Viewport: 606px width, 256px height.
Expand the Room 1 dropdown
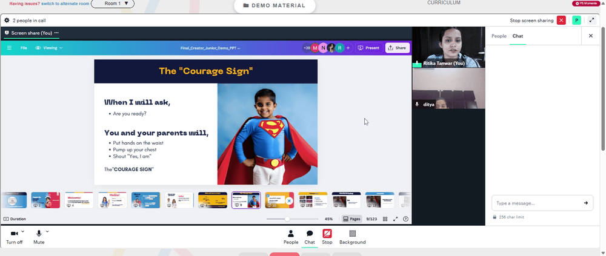tap(113, 4)
